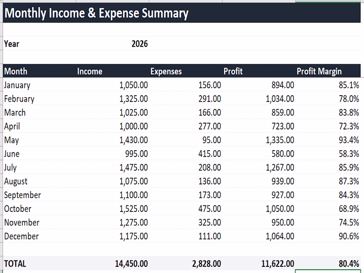Click the Expenses column header
Screen dimensions: 364x273
[x=166, y=71]
